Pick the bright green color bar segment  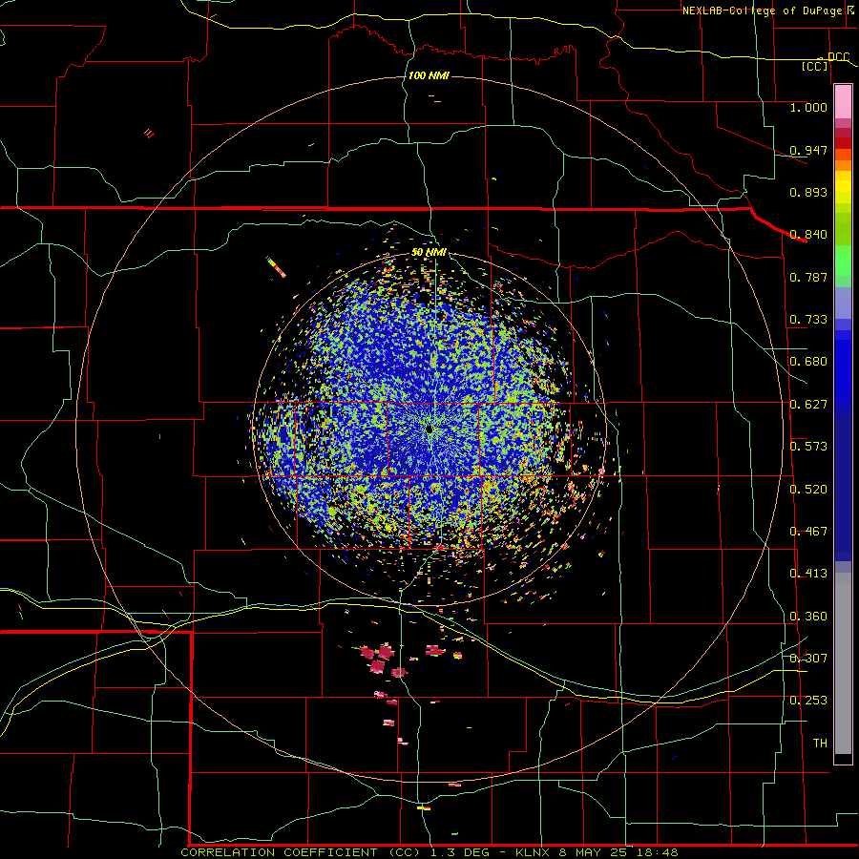[843, 261]
